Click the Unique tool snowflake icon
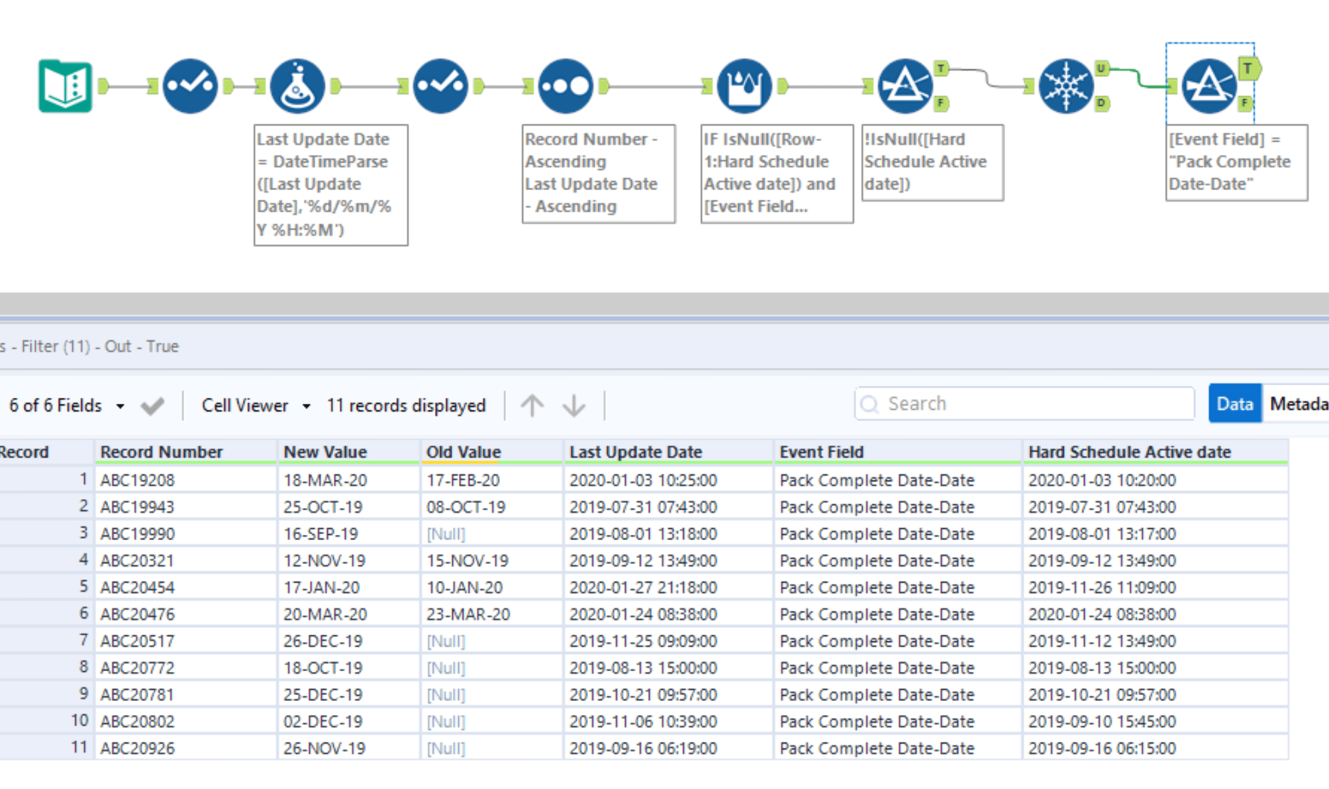This screenshot has width=1329, height=789. pos(1066,85)
